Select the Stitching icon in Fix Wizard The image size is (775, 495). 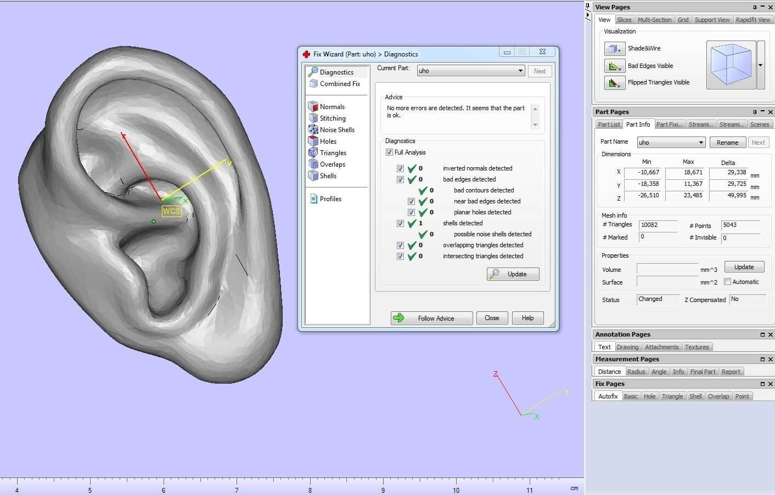coord(313,118)
